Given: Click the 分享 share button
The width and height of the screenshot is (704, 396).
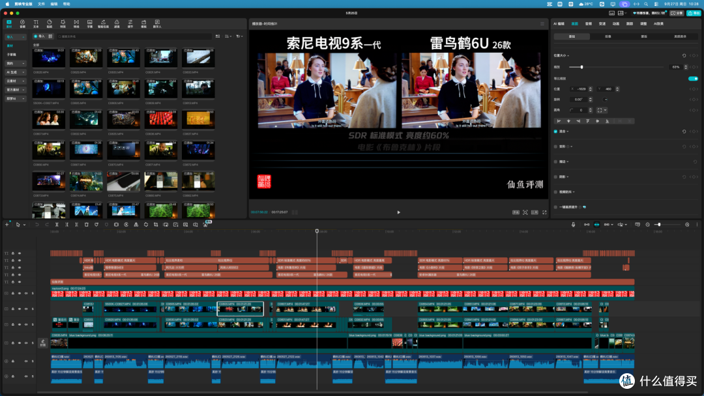Looking at the screenshot, I should click(x=677, y=13).
